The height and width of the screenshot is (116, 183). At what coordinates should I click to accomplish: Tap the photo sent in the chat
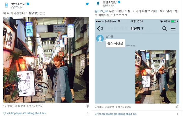tap(156, 77)
